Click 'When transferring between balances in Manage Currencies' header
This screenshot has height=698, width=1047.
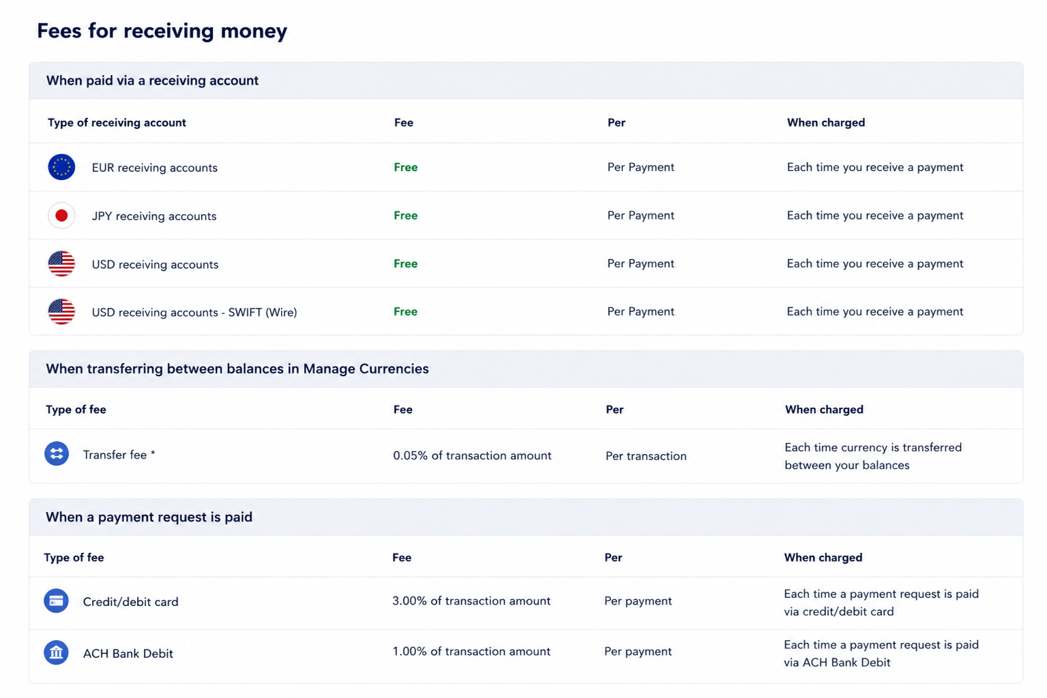(237, 369)
